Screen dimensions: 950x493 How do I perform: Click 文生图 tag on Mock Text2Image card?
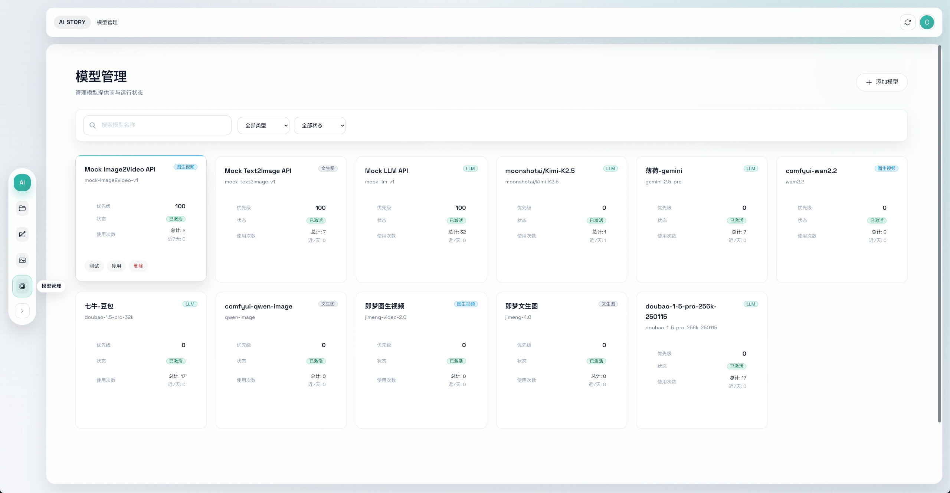tap(328, 169)
